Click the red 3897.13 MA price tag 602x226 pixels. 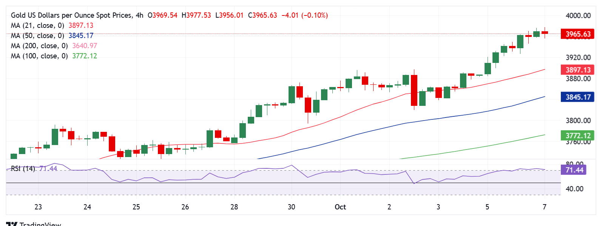coord(577,70)
